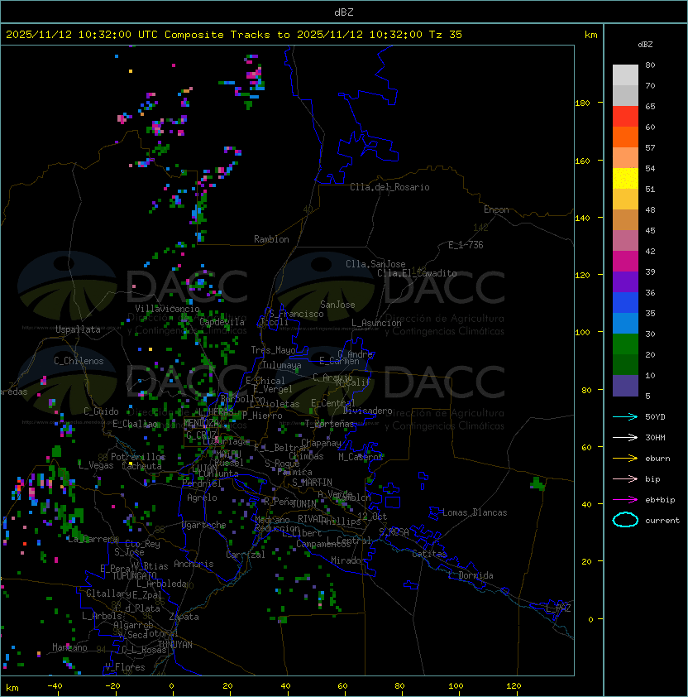The height and width of the screenshot is (697, 688).
Task: Click the Zapata map label
Action: coord(184,617)
